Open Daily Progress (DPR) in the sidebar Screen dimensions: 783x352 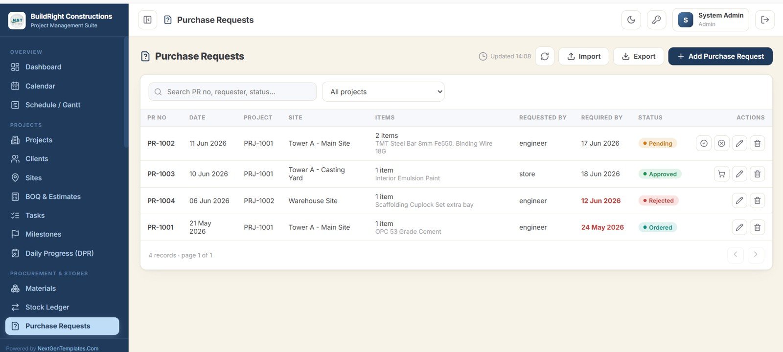[62, 253]
